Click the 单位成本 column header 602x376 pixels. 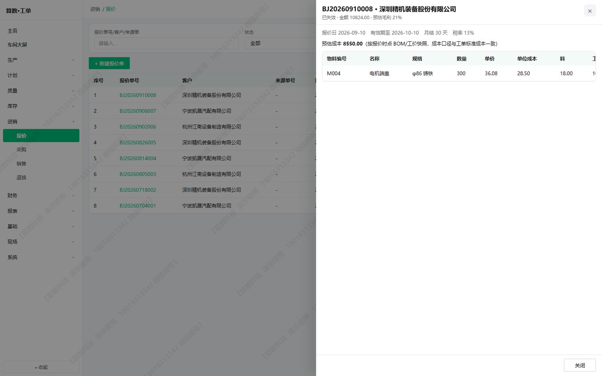tap(527, 59)
